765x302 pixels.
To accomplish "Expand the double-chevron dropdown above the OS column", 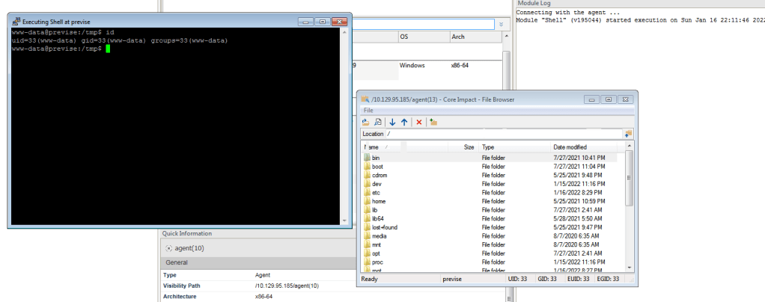I will pos(501,25).
